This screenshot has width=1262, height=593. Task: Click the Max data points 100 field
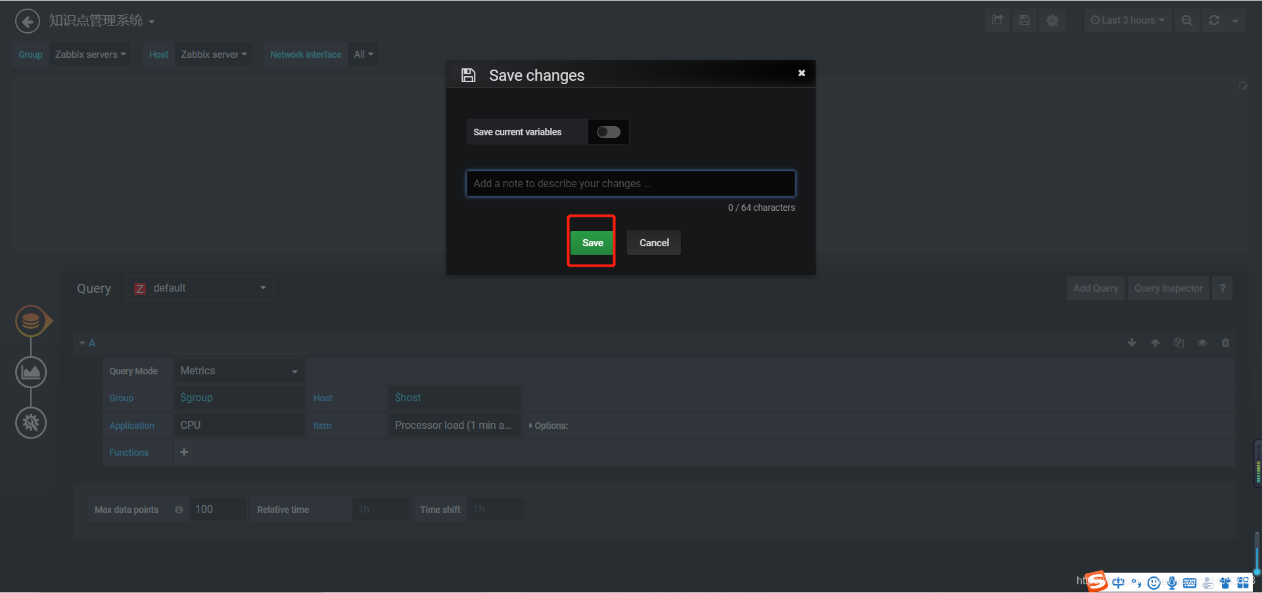(218, 510)
